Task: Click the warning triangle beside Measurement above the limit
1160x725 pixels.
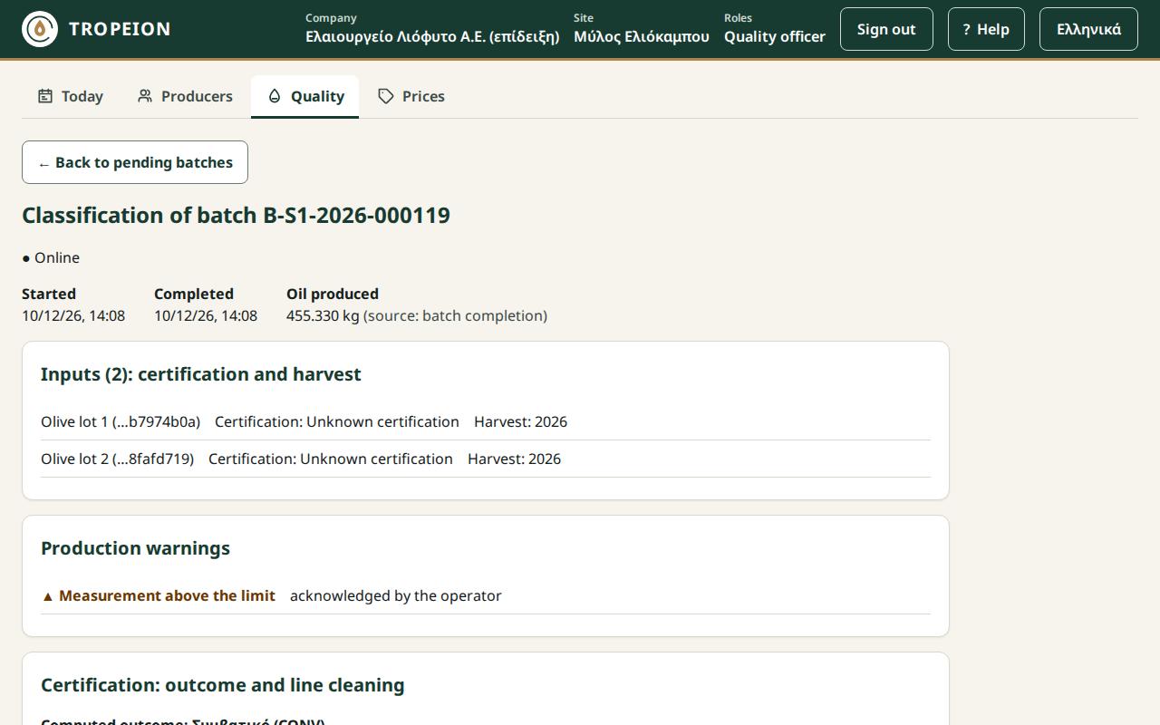Action: [48, 596]
